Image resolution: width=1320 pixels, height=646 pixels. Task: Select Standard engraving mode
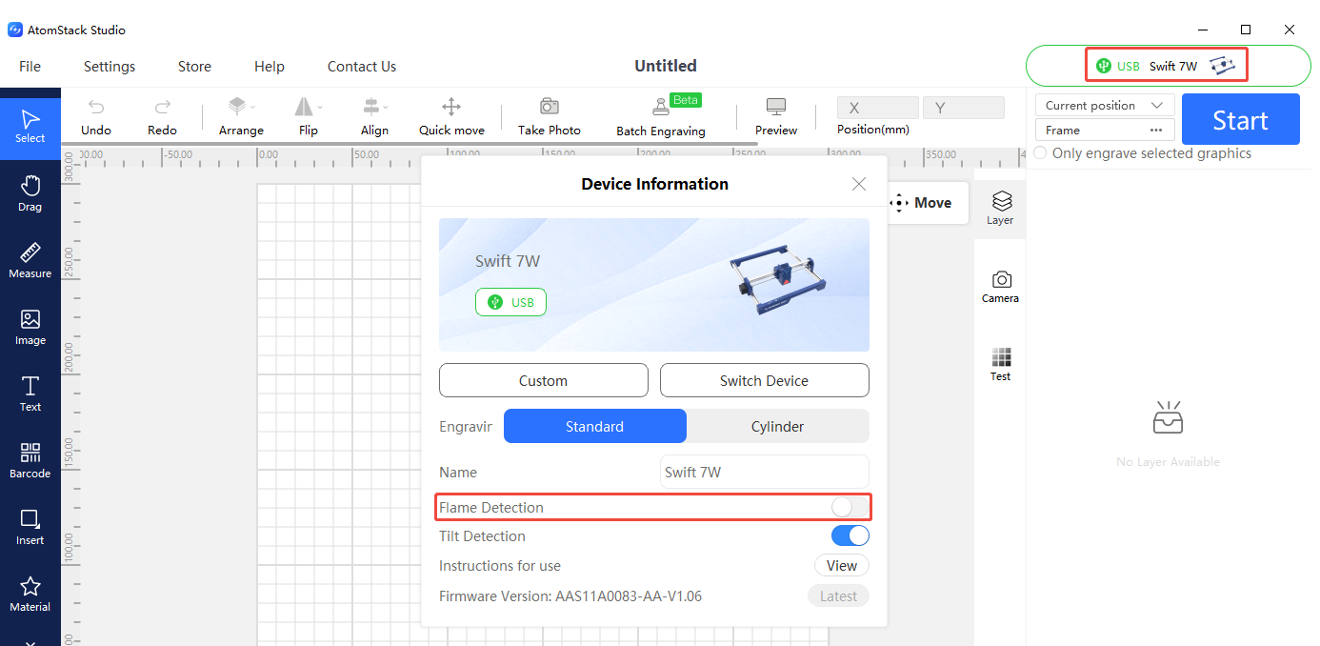(x=595, y=426)
